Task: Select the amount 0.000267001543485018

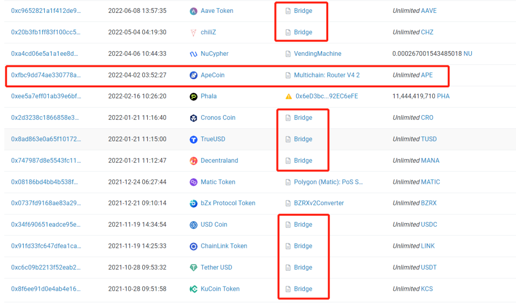Action: 427,53
